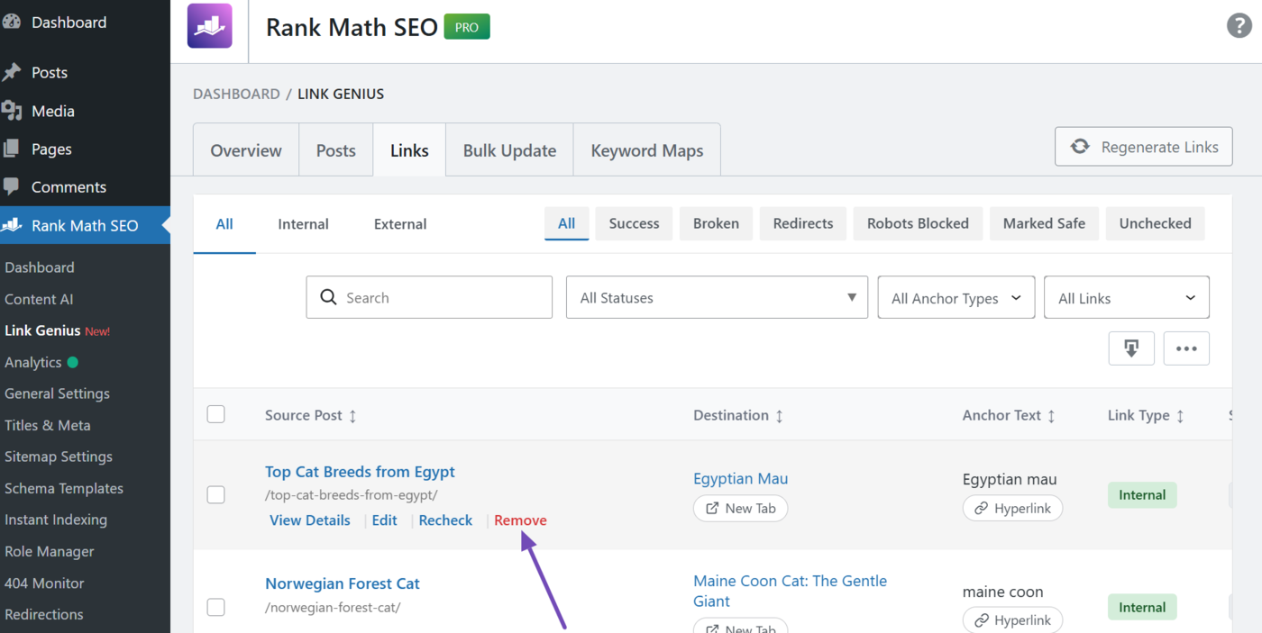Open the All Statuses dropdown
Image resolution: width=1262 pixels, height=633 pixels.
[717, 297]
